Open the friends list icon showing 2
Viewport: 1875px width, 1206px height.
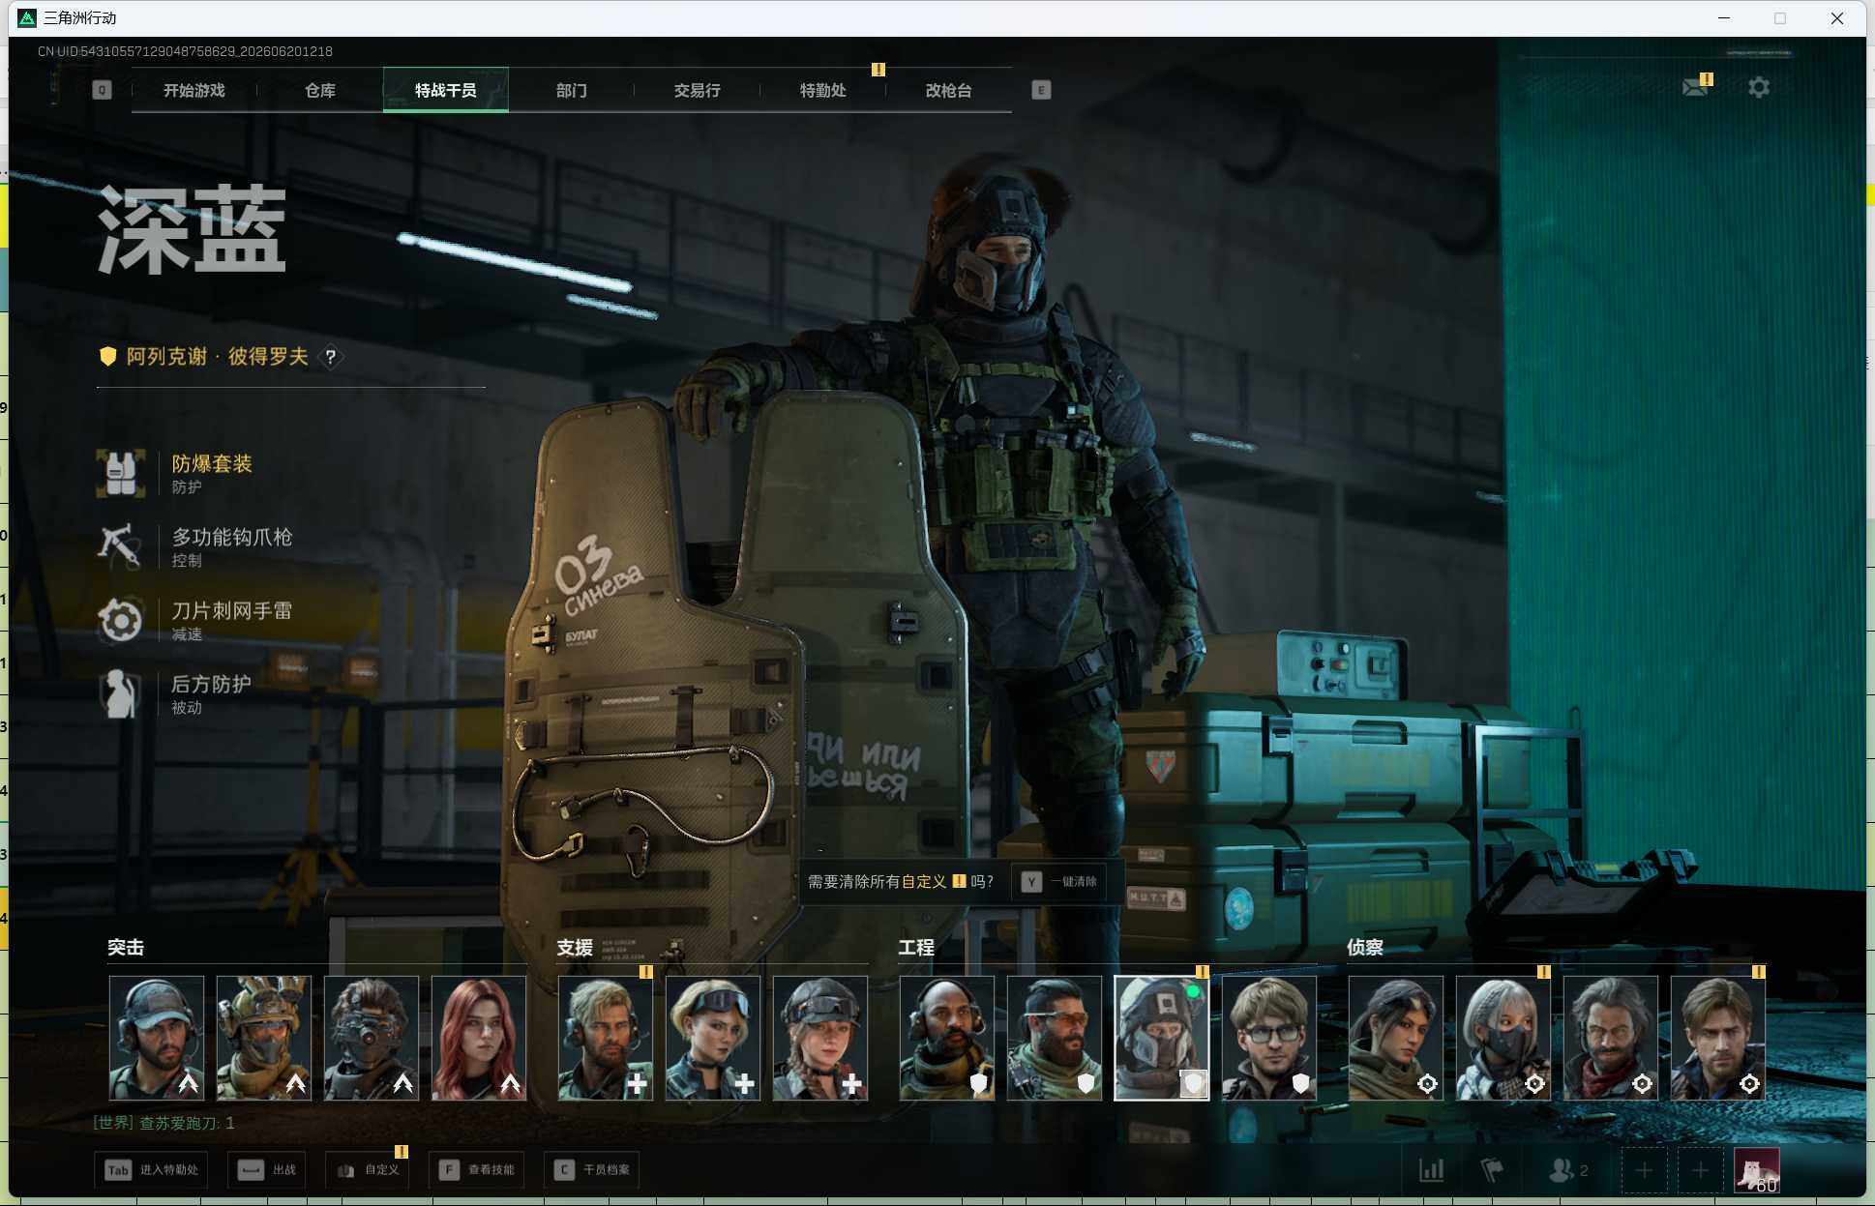tap(1568, 1170)
